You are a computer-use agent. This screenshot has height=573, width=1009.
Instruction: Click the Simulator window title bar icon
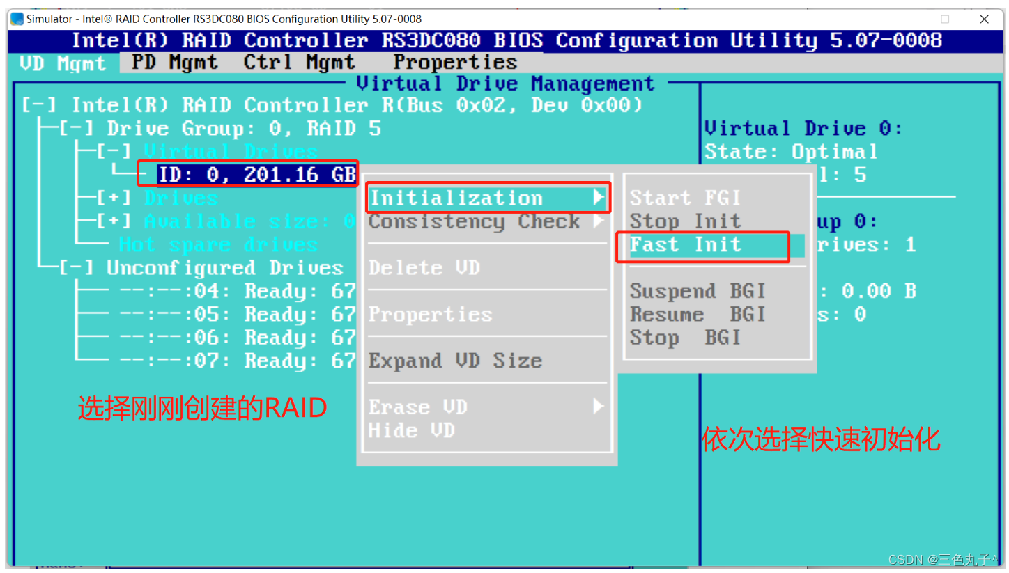tap(17, 19)
